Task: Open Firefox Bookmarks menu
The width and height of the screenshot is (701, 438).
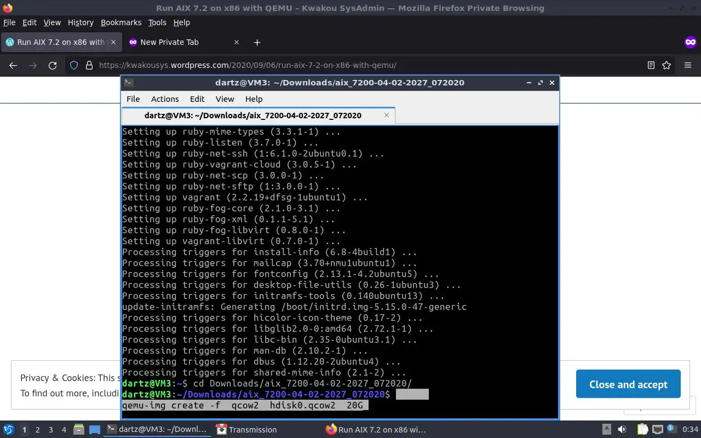Action: click(x=121, y=22)
